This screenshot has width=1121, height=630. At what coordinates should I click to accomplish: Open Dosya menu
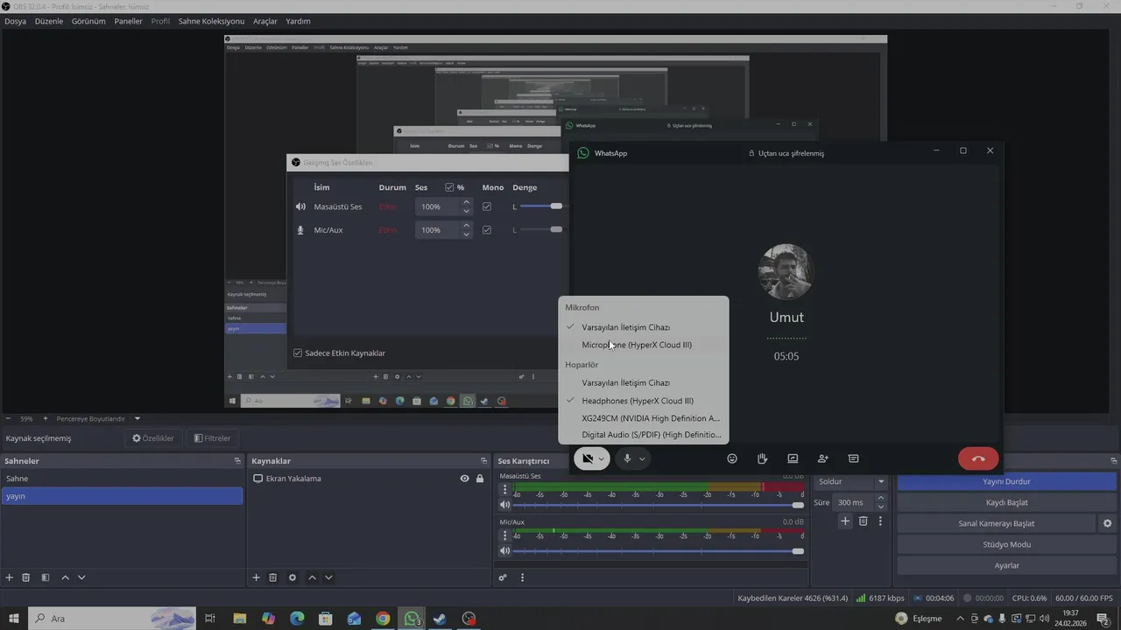click(x=15, y=21)
